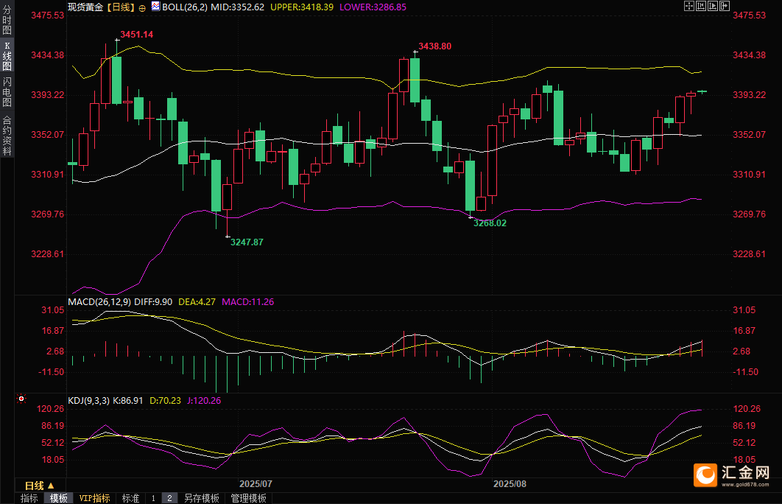Click the panel export arrow icon

pyautogui.click(x=725, y=6)
